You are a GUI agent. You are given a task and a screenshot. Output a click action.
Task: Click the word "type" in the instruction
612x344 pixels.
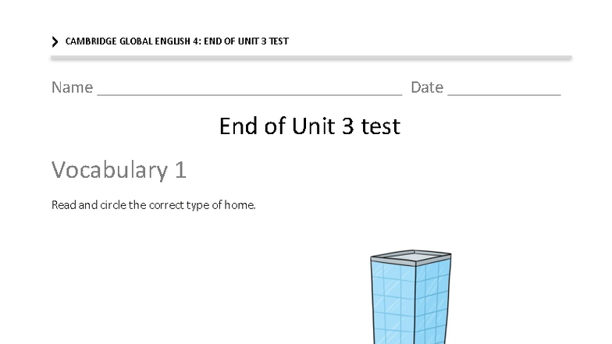[x=198, y=206]
